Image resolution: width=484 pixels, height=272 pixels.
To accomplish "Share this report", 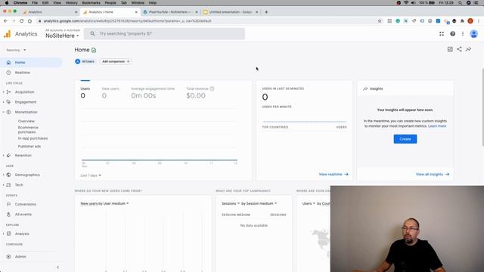I will (x=459, y=49).
